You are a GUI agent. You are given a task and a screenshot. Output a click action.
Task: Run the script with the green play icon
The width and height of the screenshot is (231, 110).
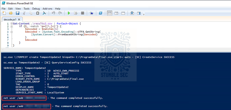[69, 13]
